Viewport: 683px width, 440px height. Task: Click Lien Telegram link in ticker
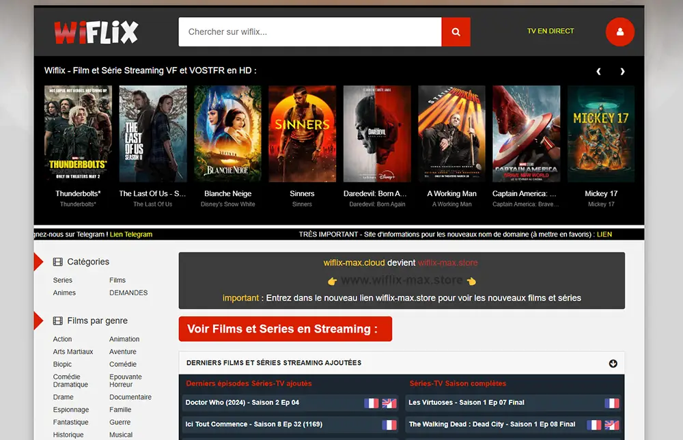click(131, 234)
